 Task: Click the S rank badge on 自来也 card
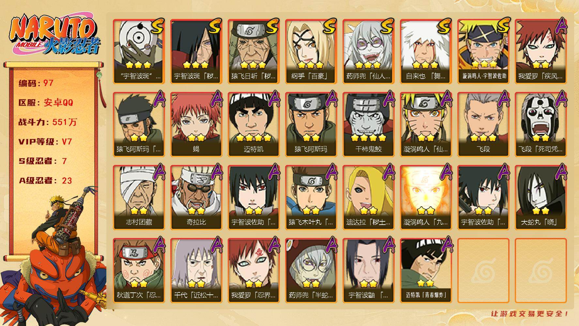[444, 26]
